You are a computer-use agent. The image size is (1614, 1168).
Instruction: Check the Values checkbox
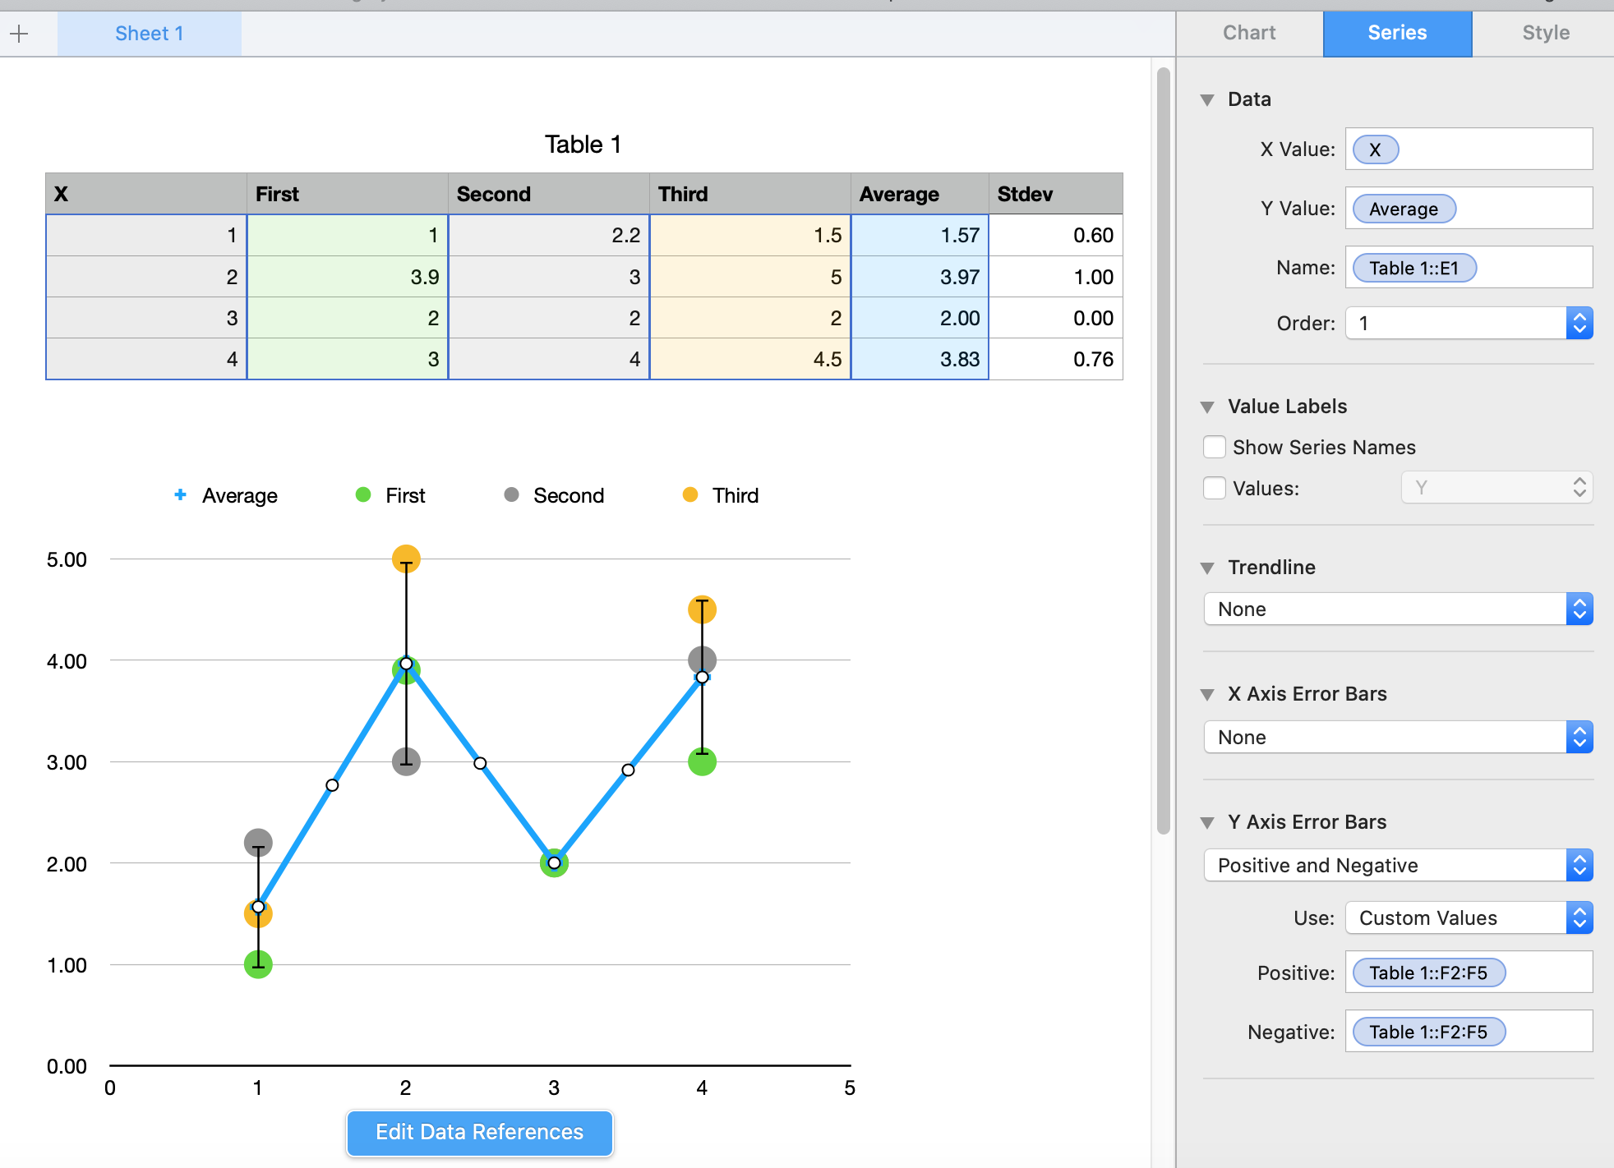pos(1215,489)
